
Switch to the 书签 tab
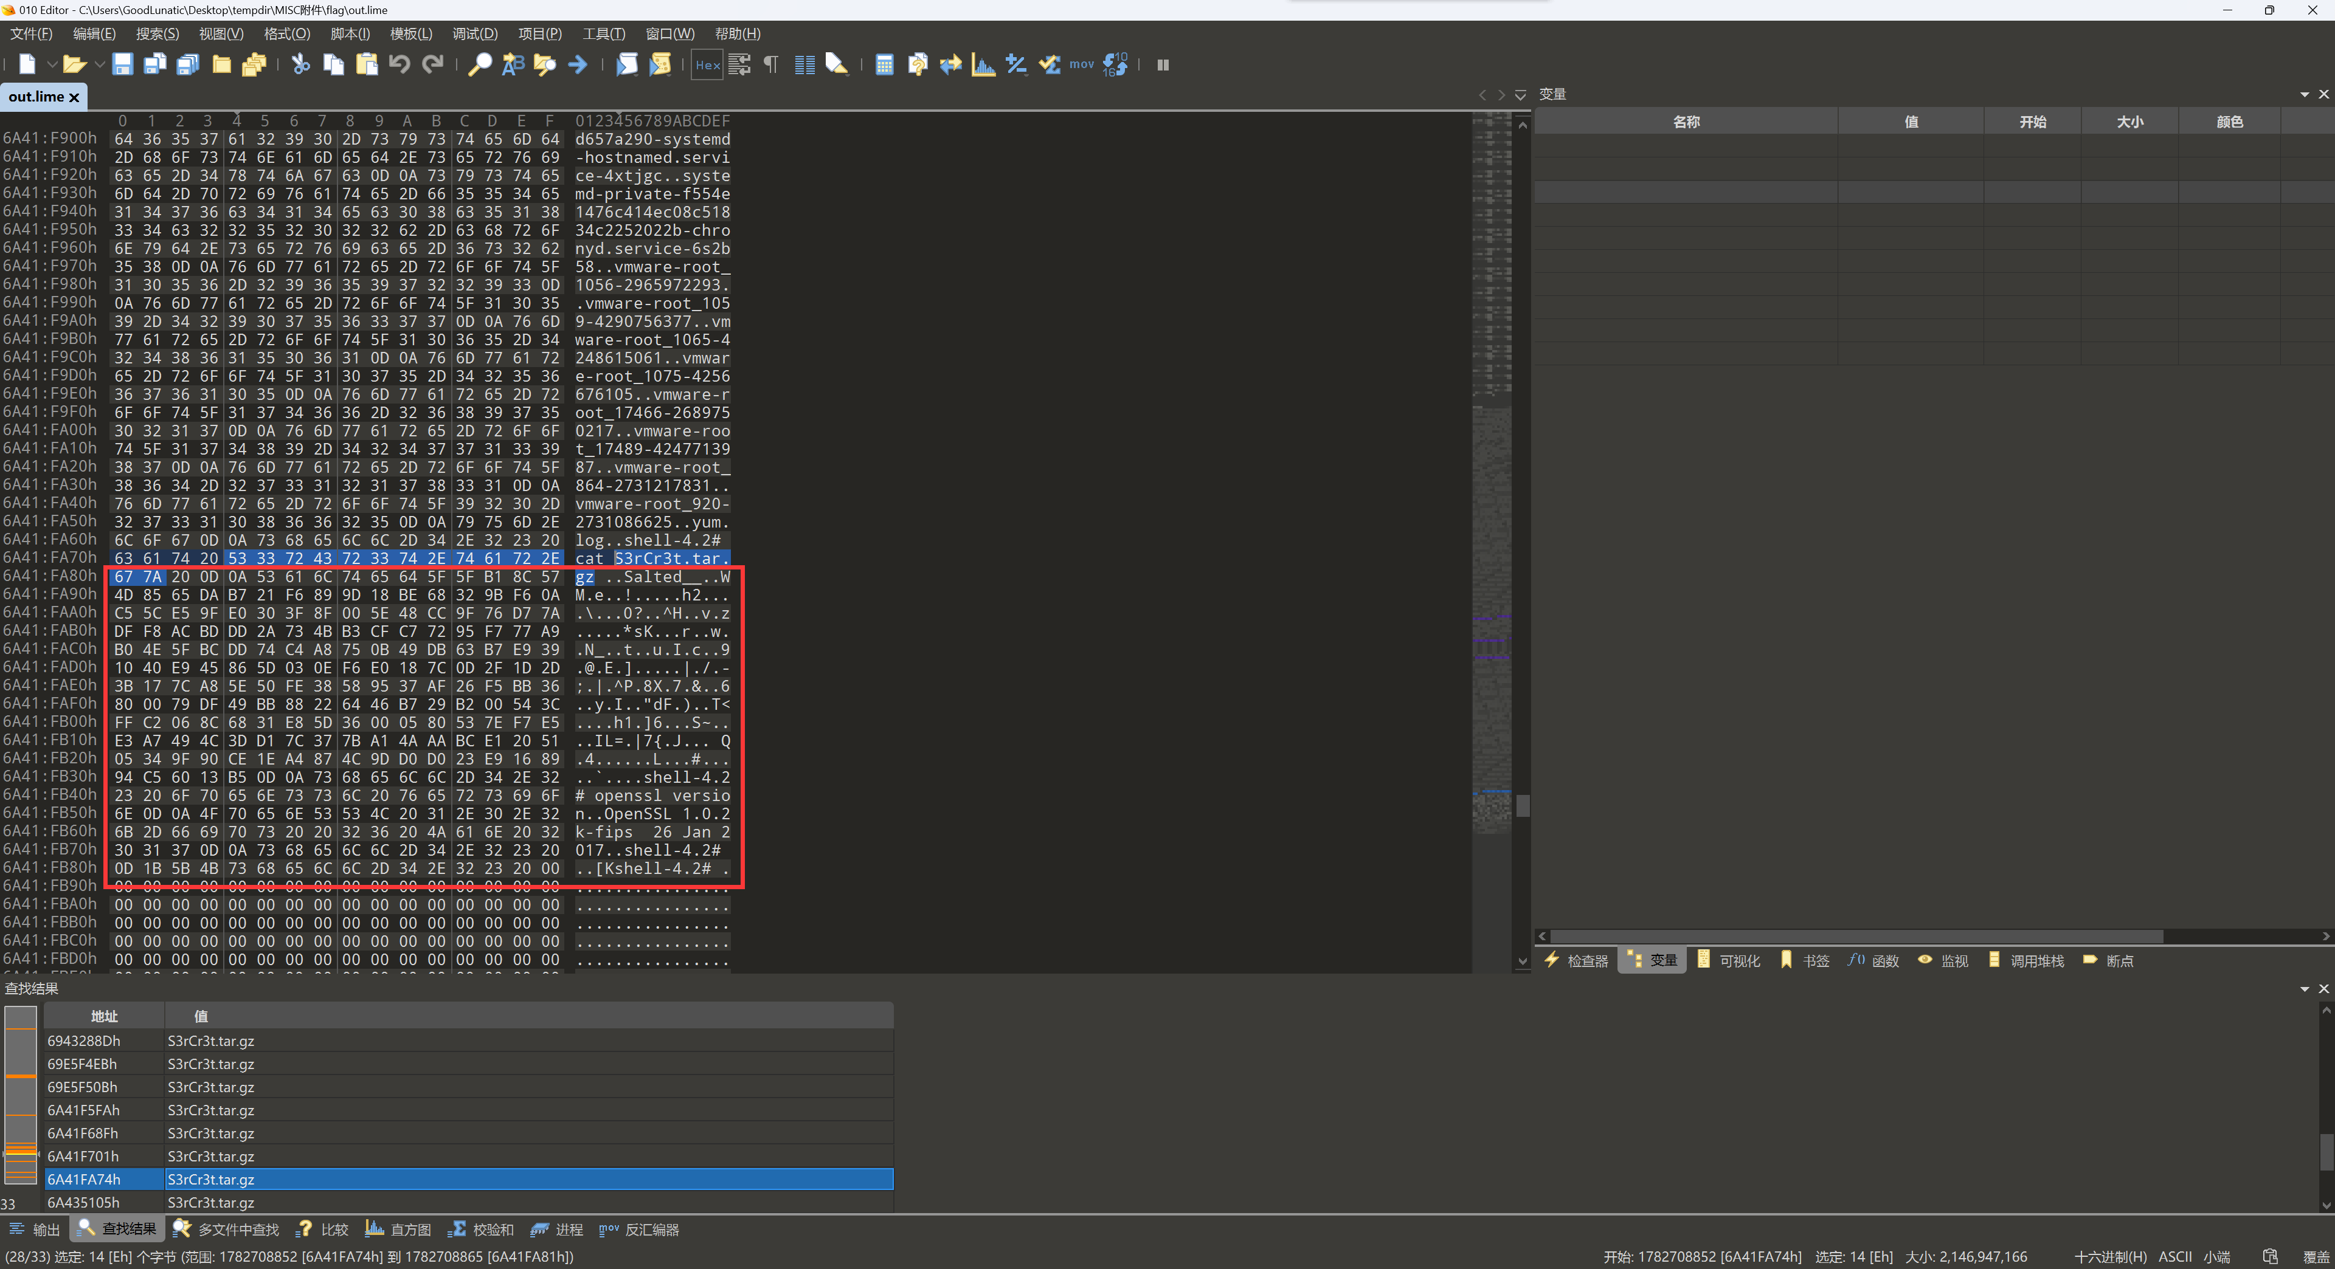coord(1805,960)
